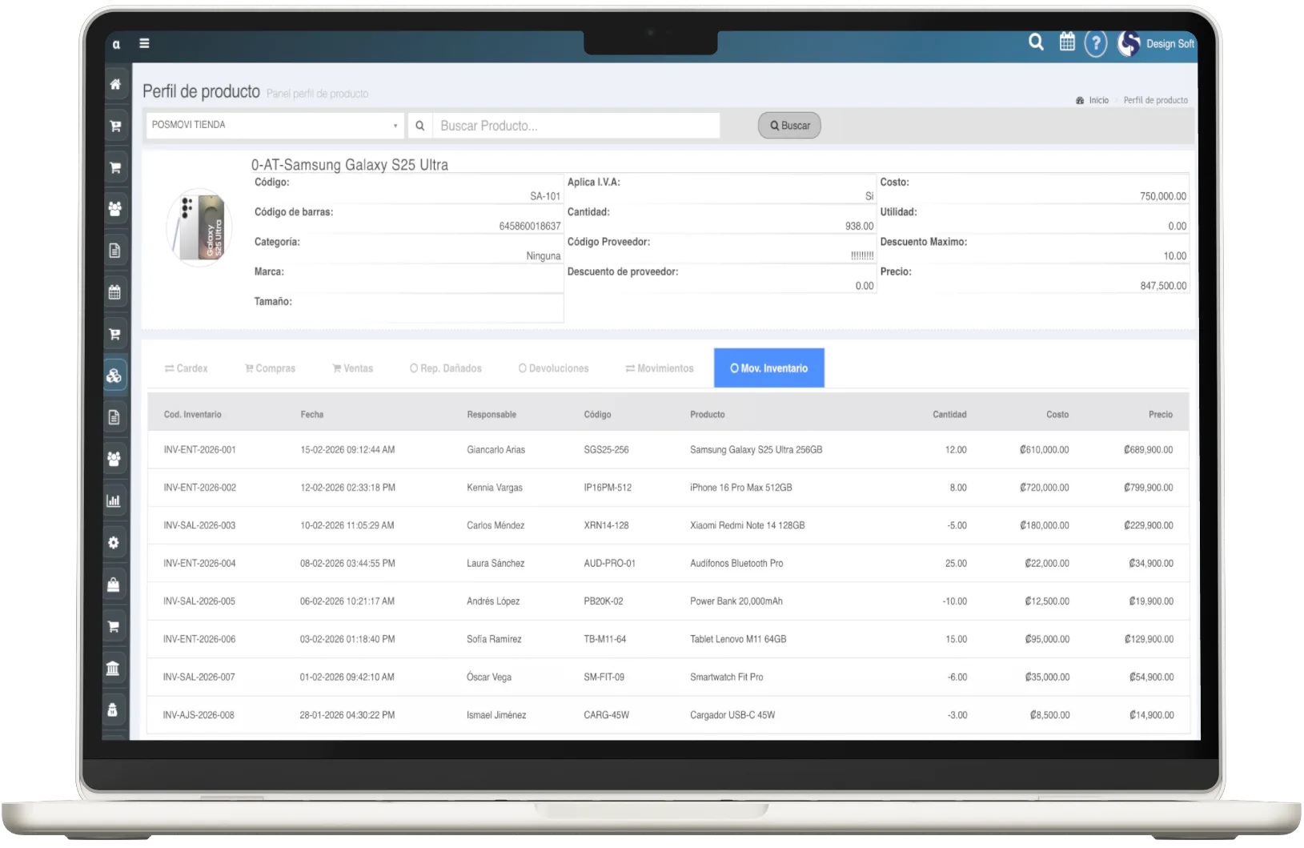Switch to the Devoluciones tab
1304x848 pixels.
click(x=553, y=368)
